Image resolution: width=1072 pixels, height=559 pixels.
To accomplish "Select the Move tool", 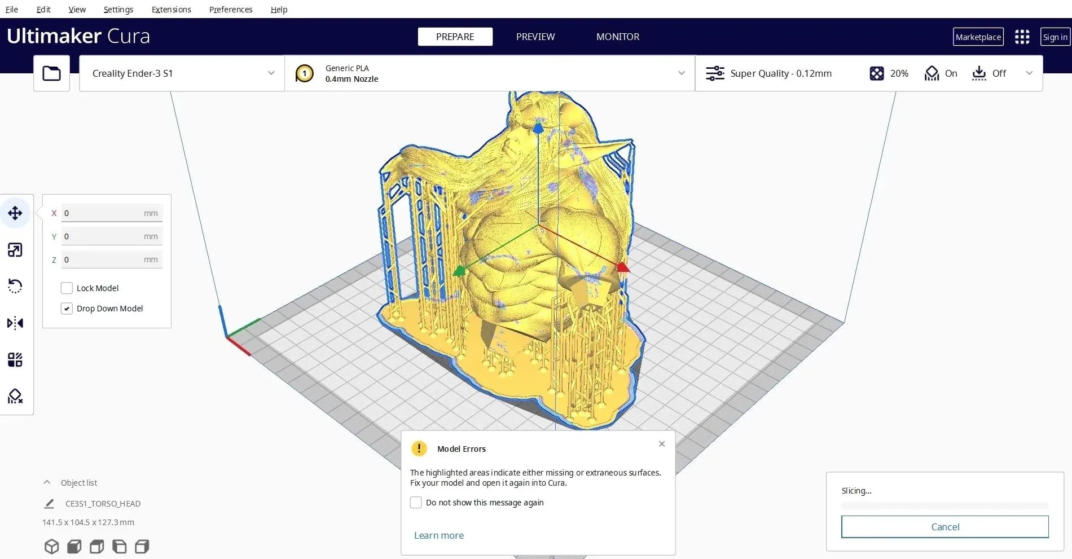I will pos(15,213).
